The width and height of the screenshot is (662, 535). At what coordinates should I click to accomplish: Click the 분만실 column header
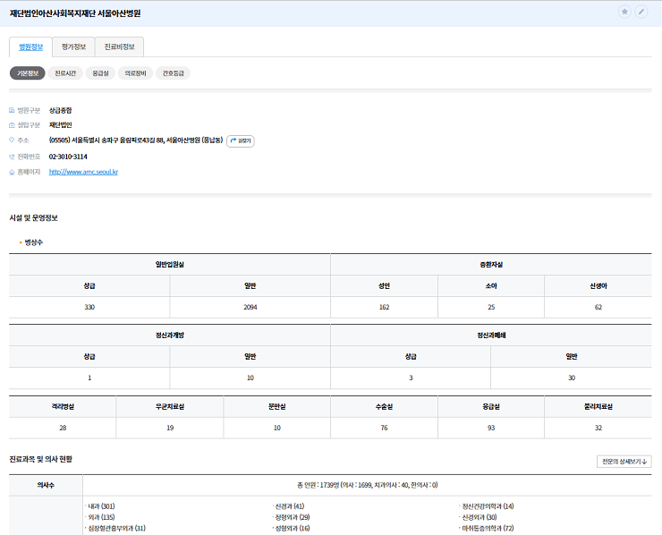[x=277, y=407]
